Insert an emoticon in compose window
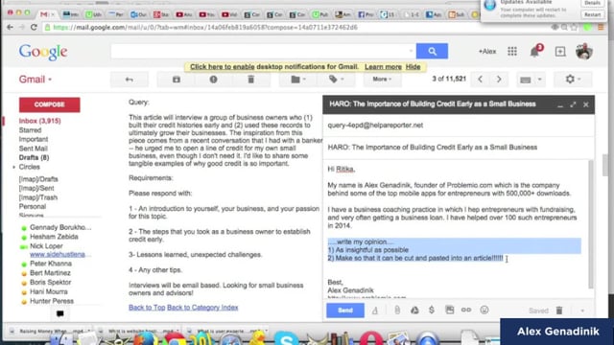Image resolution: width=614 pixels, height=345 pixels. tap(484, 310)
